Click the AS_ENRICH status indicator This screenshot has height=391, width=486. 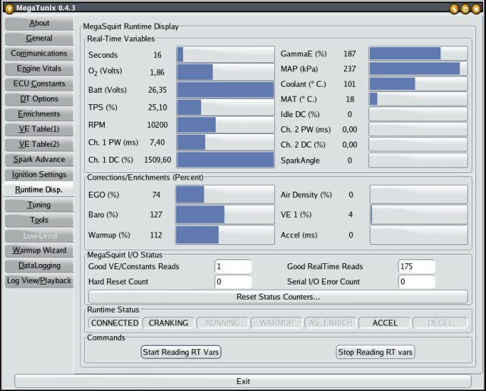[331, 323]
